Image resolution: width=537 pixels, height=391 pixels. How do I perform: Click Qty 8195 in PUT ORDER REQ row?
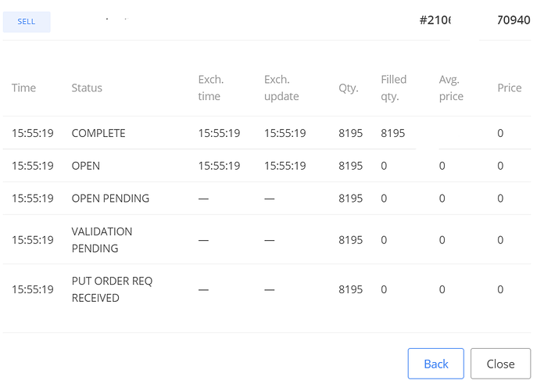(350, 289)
